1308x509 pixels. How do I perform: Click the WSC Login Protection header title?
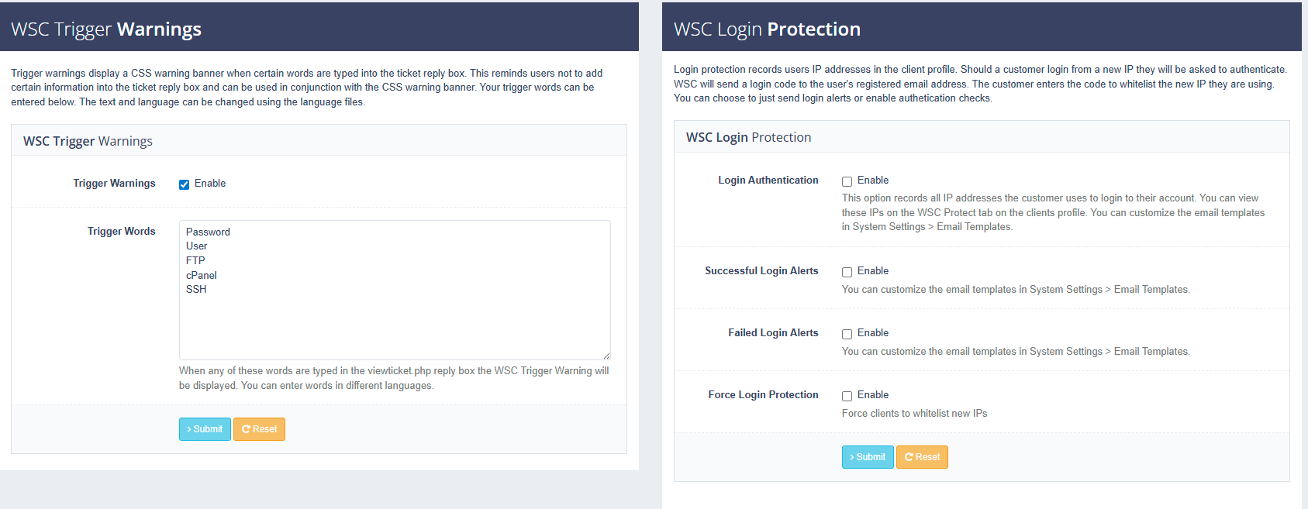[767, 29]
